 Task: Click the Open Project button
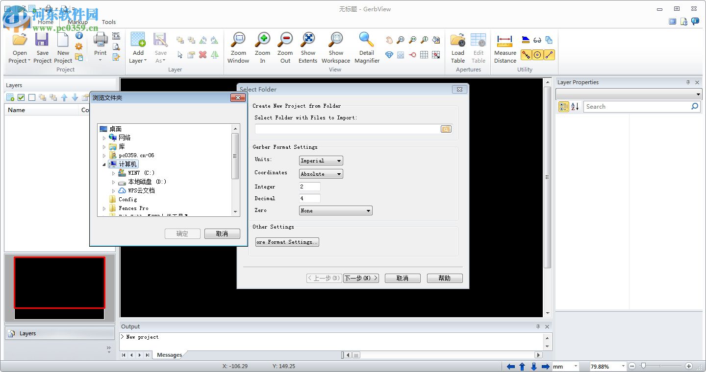20,48
